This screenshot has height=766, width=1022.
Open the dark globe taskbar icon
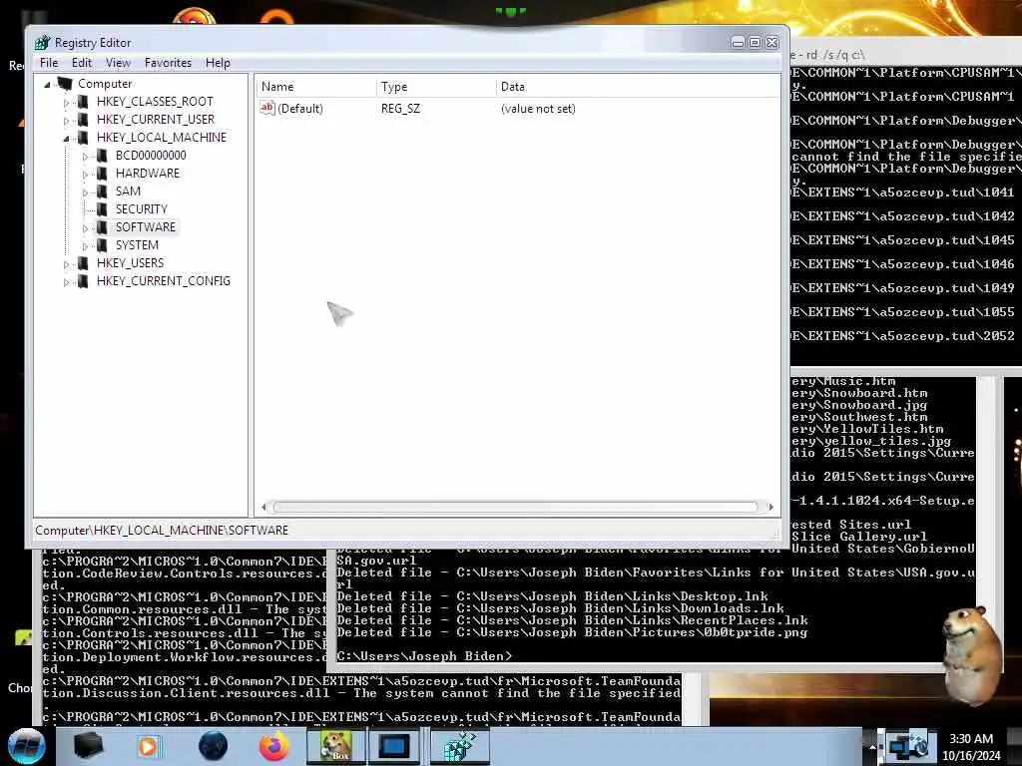[x=213, y=746]
